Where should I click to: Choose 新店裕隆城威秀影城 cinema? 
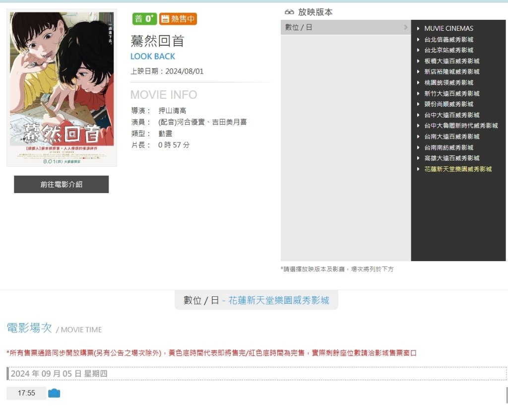[452, 71]
